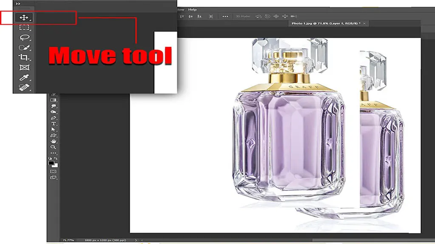
Task: Open the Window menu
Action: [x=181, y=9]
